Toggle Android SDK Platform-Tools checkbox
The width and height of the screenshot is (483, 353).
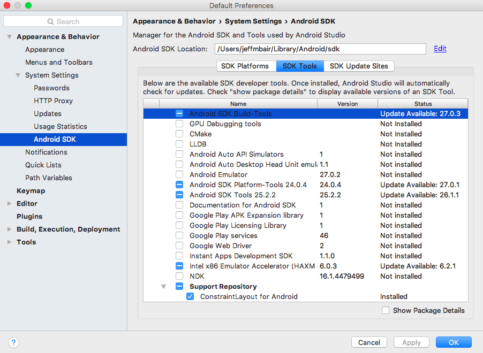(179, 185)
